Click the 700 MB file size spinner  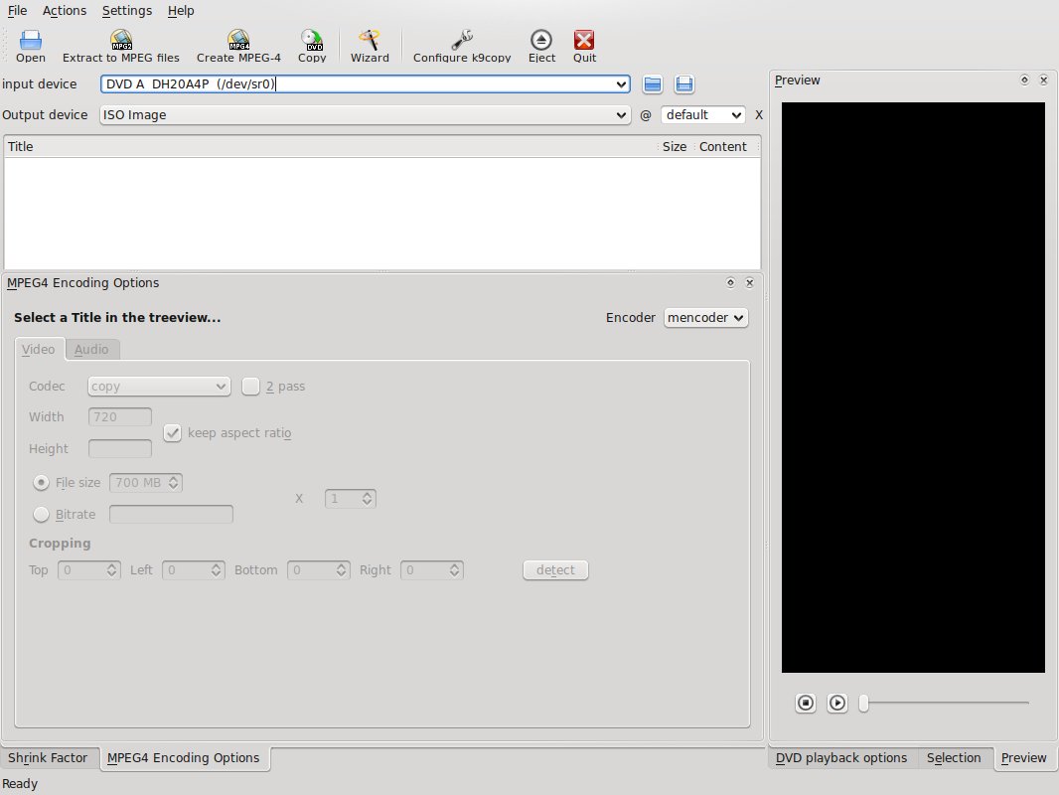point(146,482)
